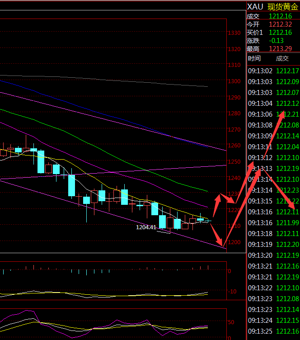Click the 1320 price axis label
Image resolution: width=300 pixels, height=340 pixels.
tap(234, 49)
